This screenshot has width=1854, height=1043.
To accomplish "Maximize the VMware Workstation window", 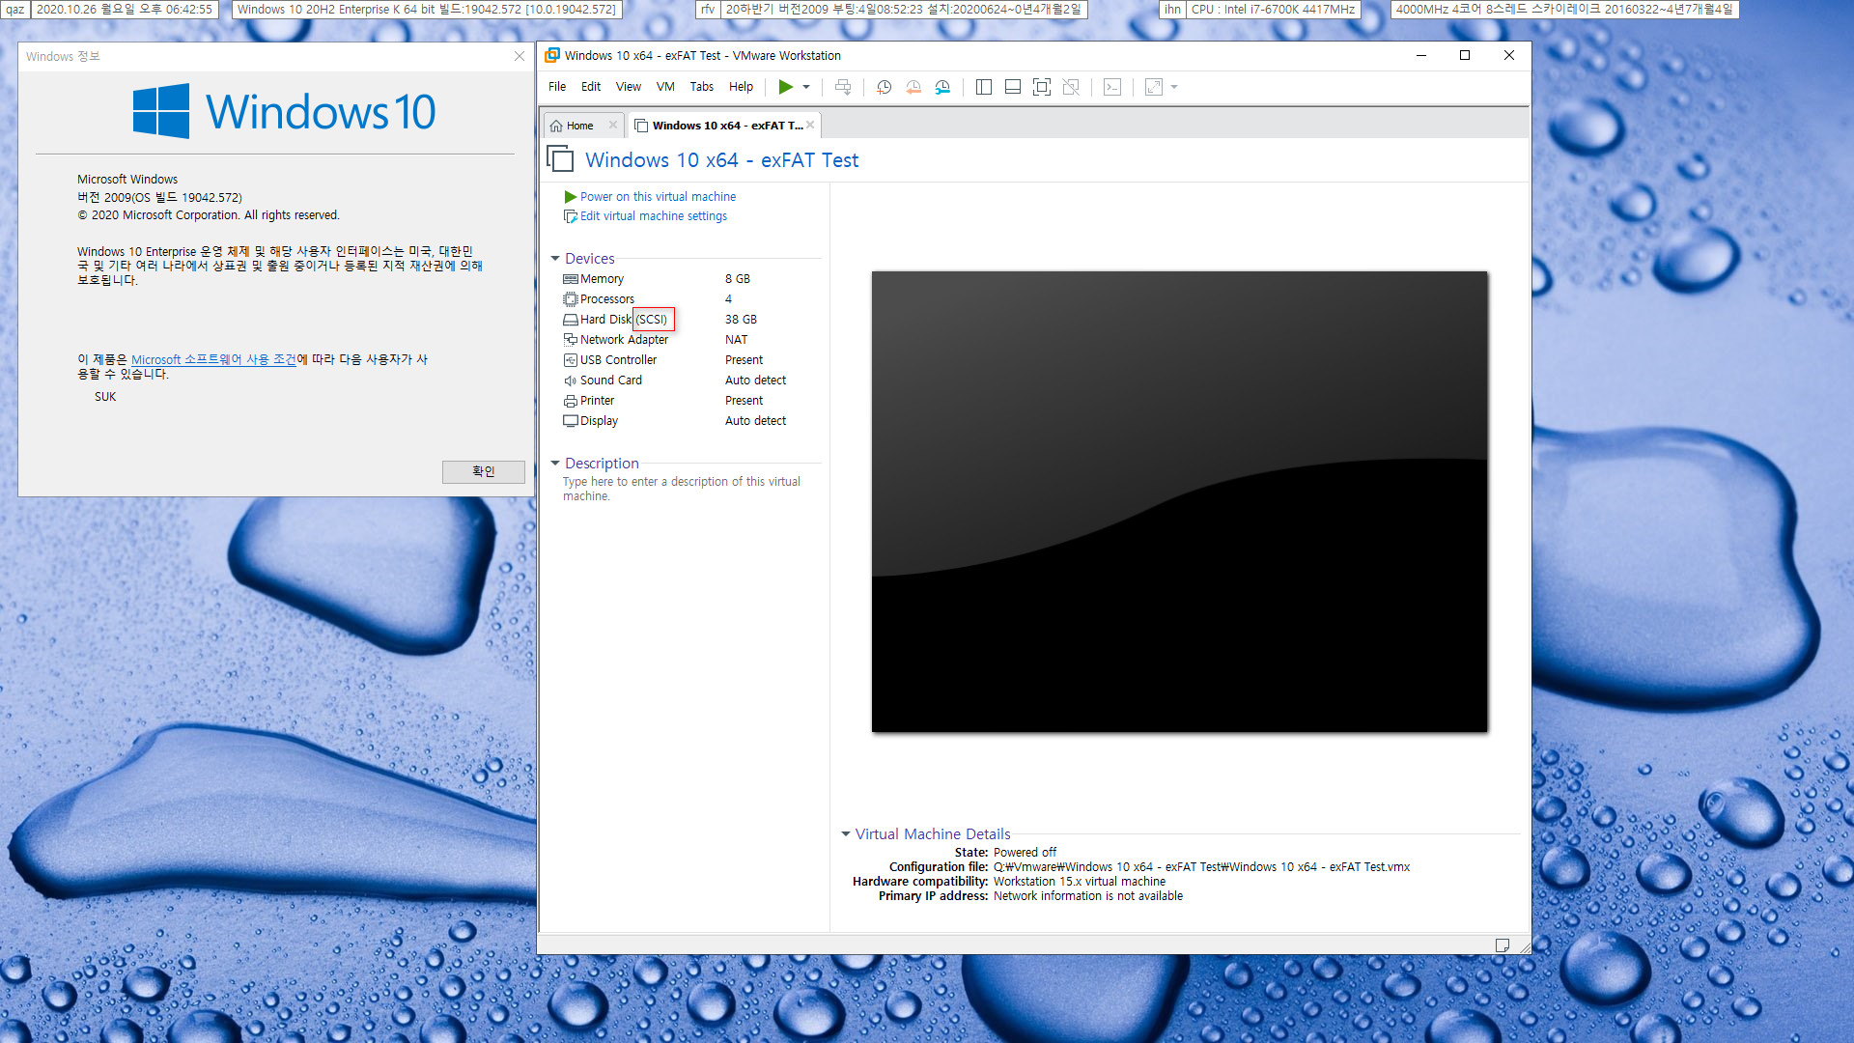I will coord(1465,55).
